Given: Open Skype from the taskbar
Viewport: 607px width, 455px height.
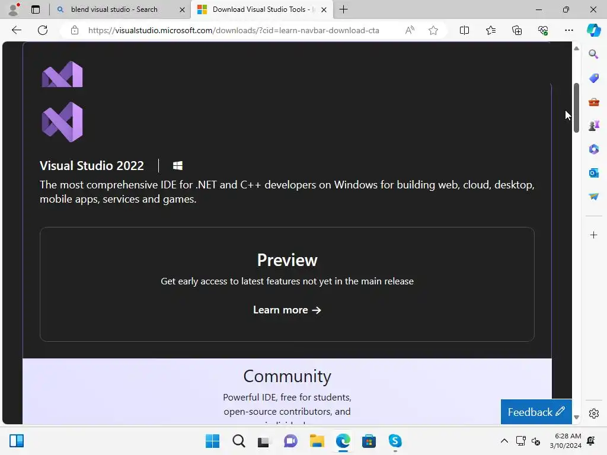Looking at the screenshot, I should click(395, 441).
